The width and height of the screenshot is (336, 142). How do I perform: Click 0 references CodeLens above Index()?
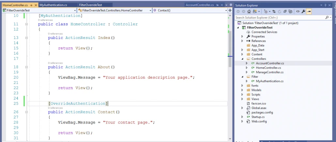[55, 33]
